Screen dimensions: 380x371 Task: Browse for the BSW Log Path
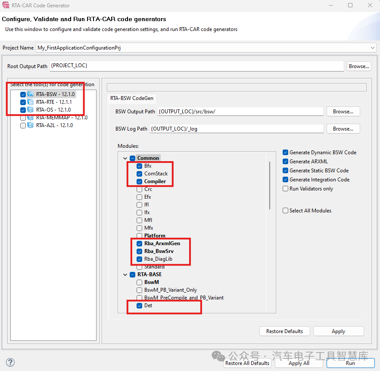tap(343, 129)
